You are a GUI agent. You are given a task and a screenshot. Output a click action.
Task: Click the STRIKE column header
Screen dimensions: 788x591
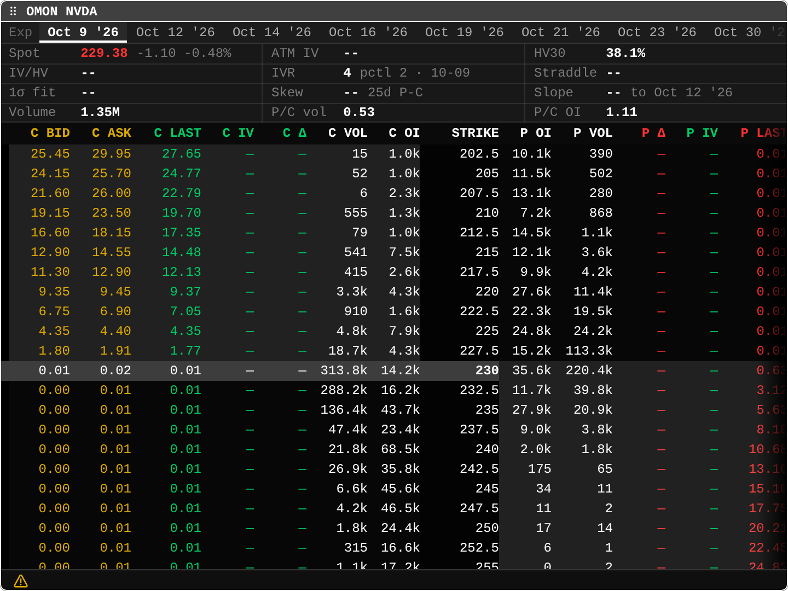(x=475, y=133)
